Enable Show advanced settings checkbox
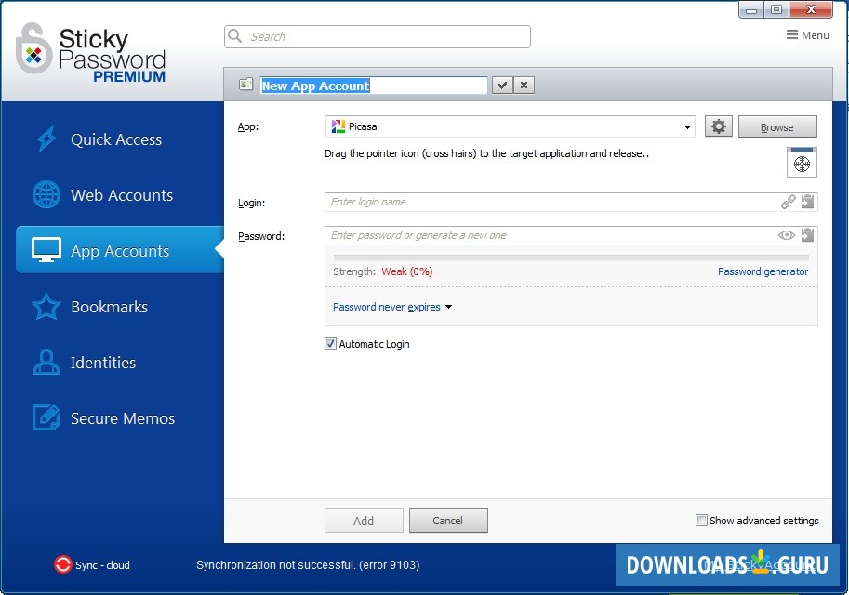This screenshot has width=849, height=595. tap(701, 521)
